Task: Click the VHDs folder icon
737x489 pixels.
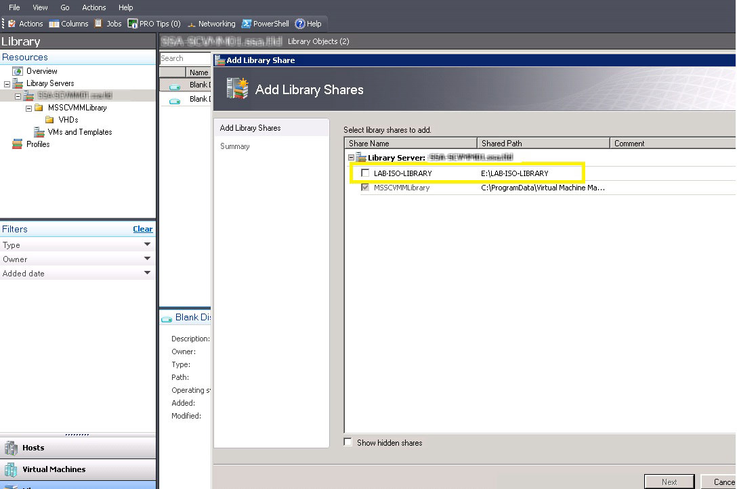Action: 49,121
